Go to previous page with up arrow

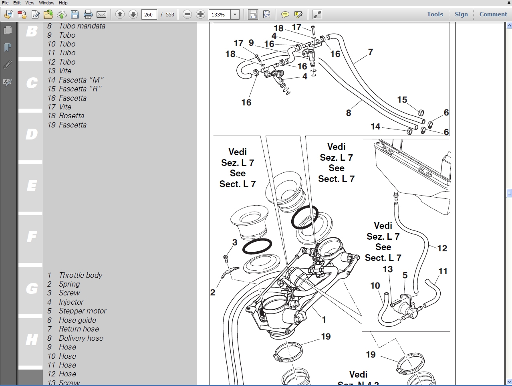click(x=120, y=14)
